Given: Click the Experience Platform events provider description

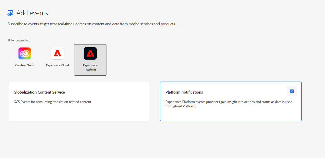Looking at the screenshot, I should (x=229, y=104).
